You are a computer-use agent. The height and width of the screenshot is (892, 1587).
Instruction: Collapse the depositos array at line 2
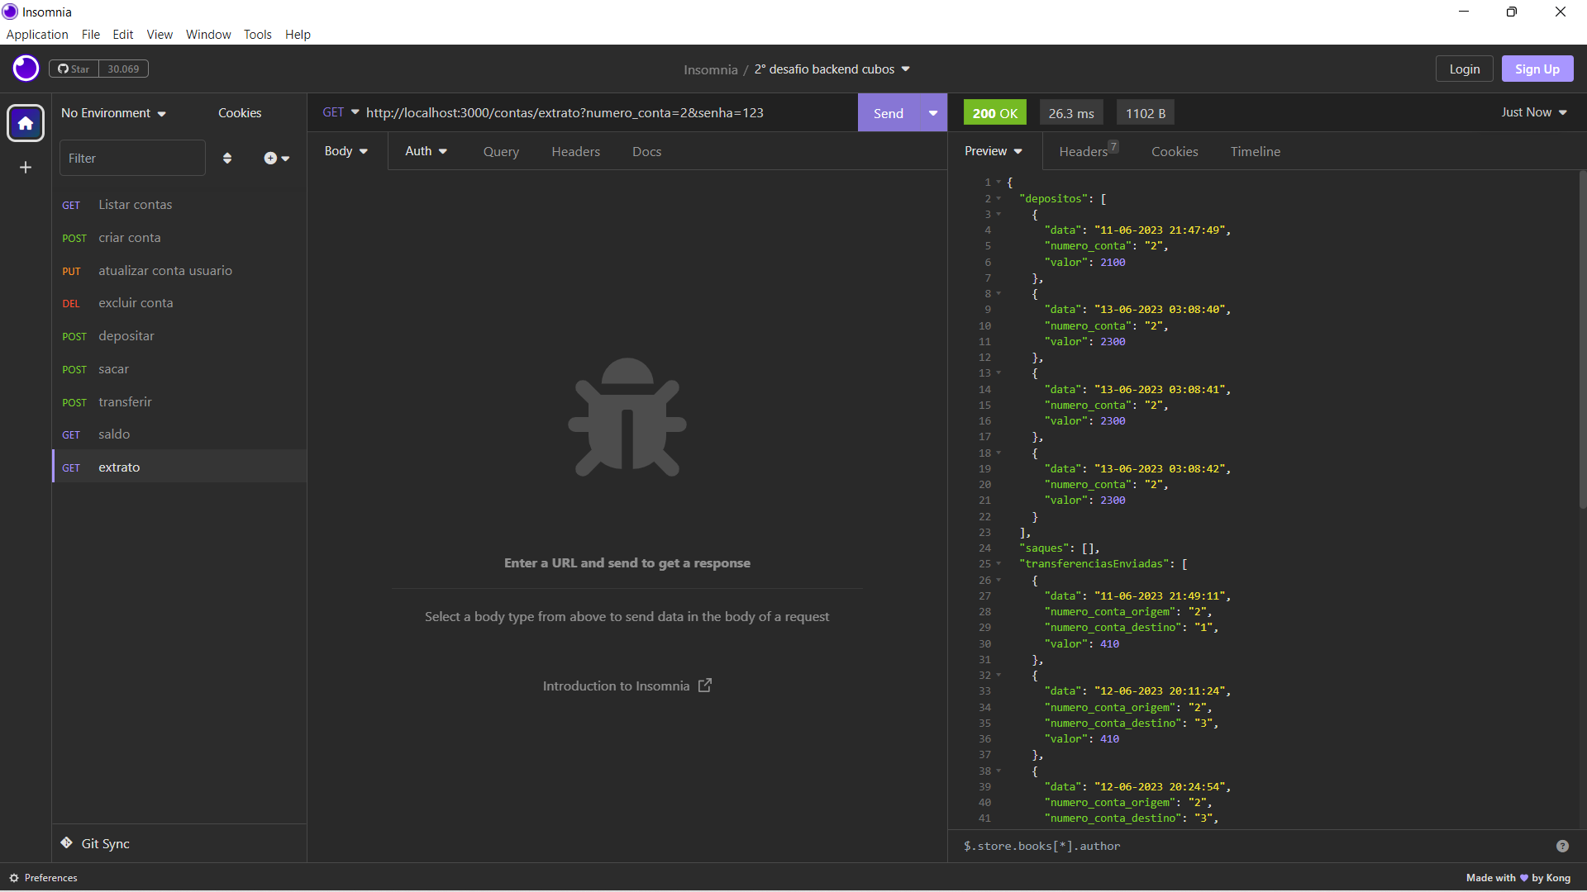point(998,199)
